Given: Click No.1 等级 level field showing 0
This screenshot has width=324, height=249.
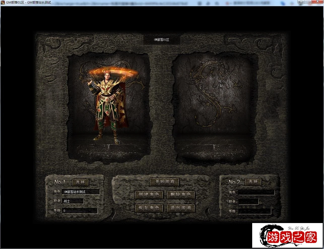Looking at the screenshot, I should coord(80,211).
